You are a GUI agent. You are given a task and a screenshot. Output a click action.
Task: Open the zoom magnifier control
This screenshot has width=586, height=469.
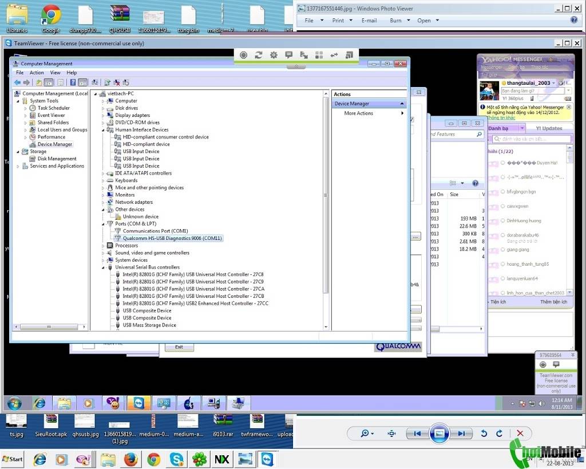pos(367,433)
